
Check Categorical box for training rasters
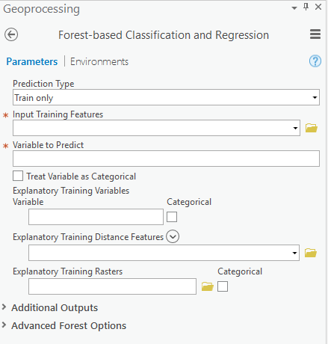coord(223,286)
